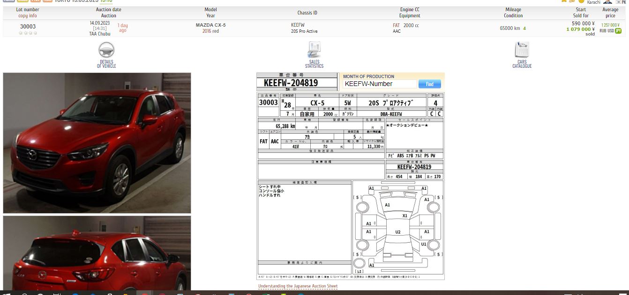This screenshot has height=295, width=629.
Task: Click the Sales Statistics label
Action: [x=314, y=64]
